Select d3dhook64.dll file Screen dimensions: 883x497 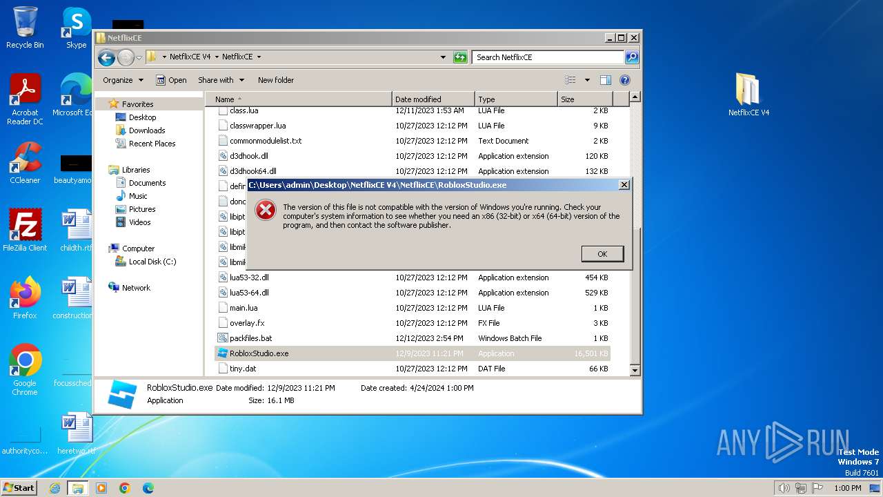pos(413,171)
